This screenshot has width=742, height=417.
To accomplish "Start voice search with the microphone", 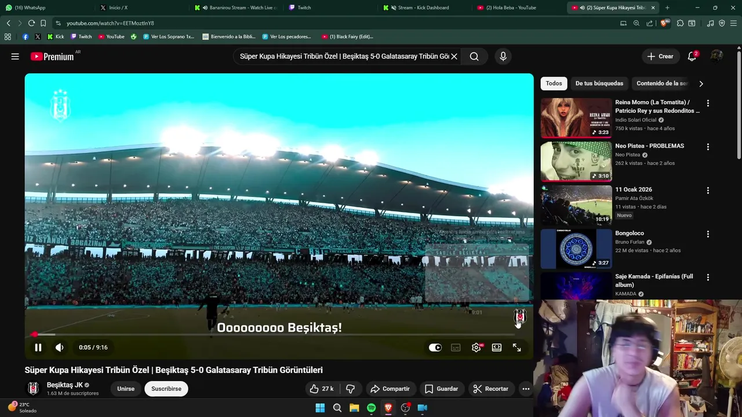I will (503, 56).
